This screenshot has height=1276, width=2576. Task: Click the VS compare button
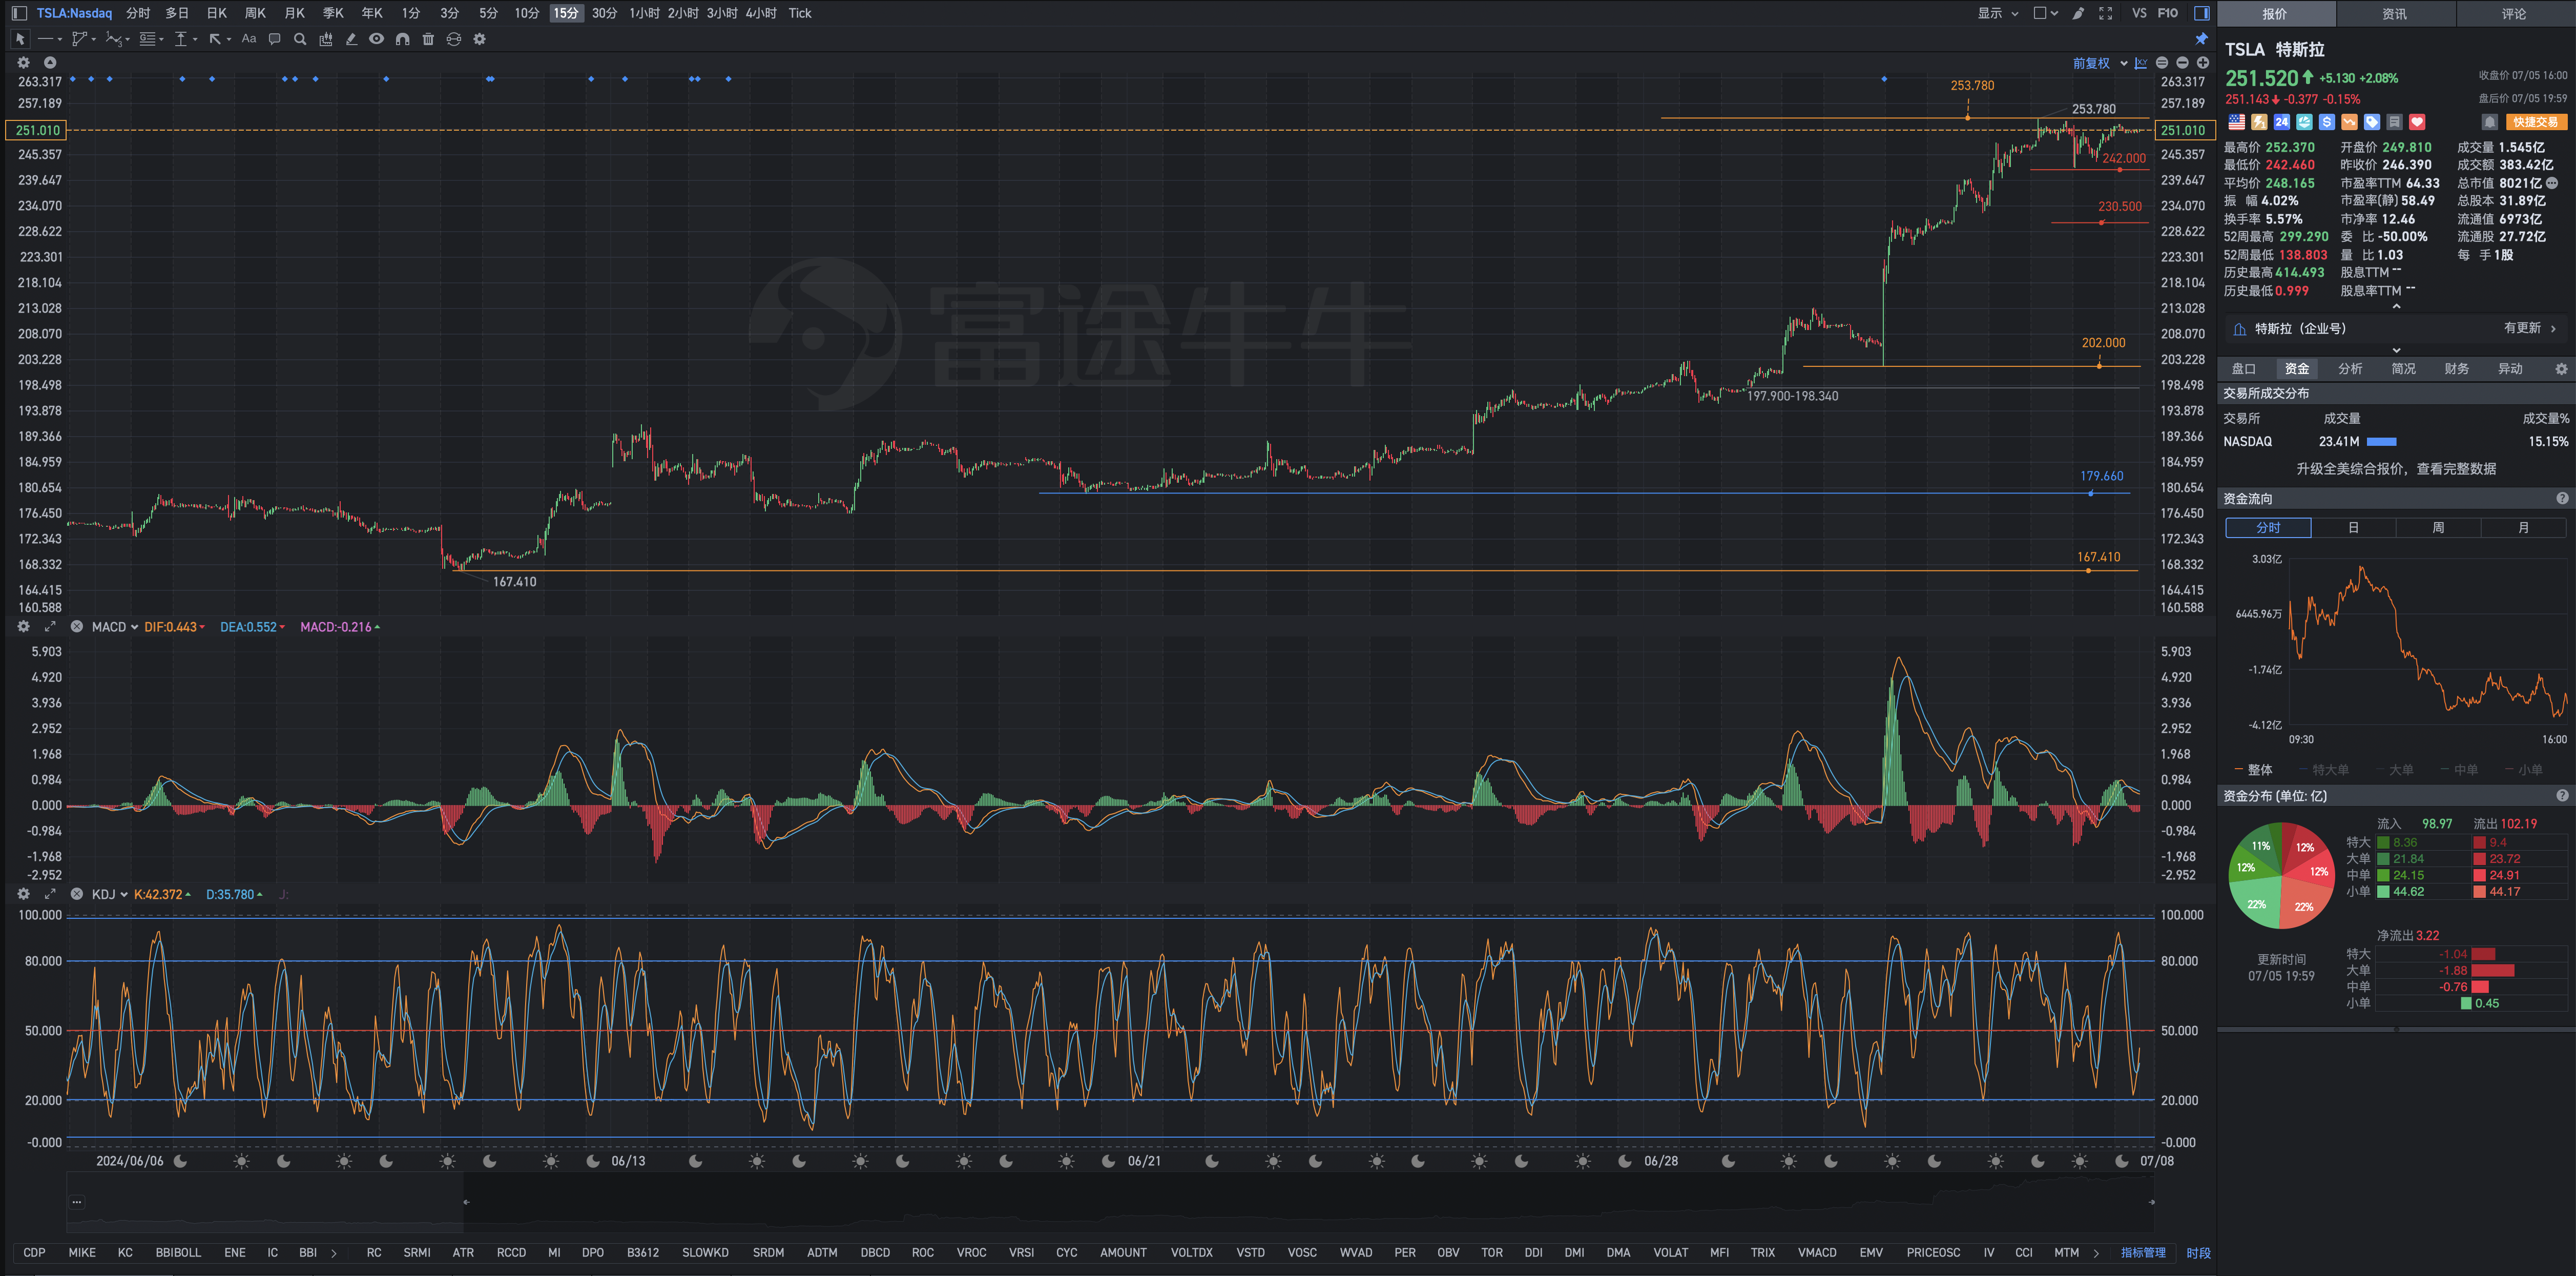click(x=2139, y=13)
